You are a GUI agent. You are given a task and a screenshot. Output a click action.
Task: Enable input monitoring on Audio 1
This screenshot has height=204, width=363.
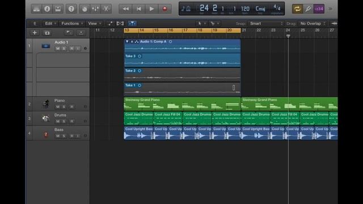click(x=78, y=49)
